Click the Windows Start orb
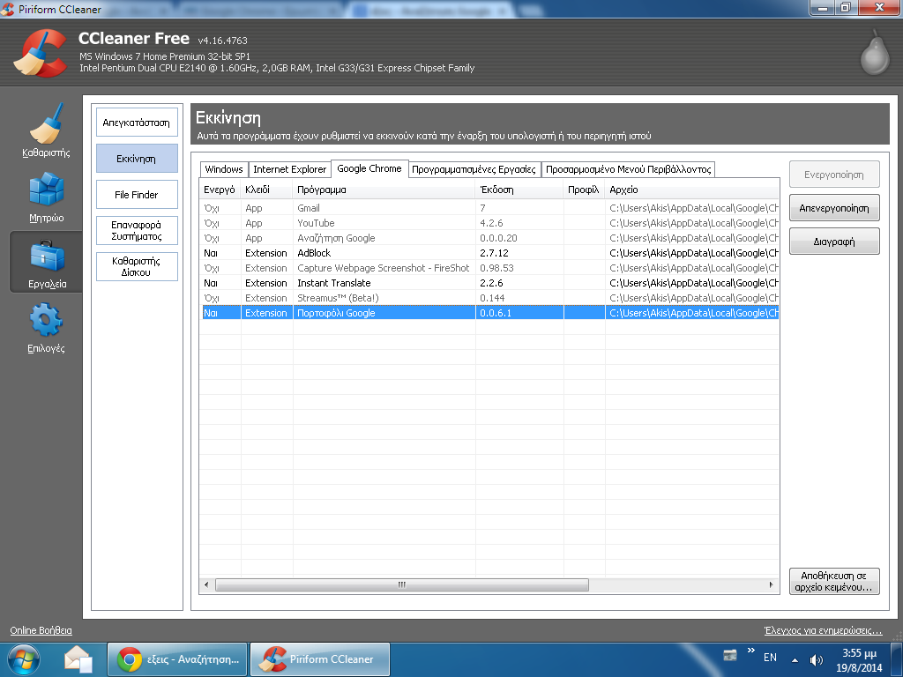The image size is (903, 677). (x=24, y=658)
